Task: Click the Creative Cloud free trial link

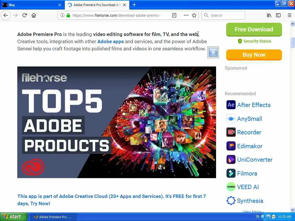Action: (x=111, y=200)
